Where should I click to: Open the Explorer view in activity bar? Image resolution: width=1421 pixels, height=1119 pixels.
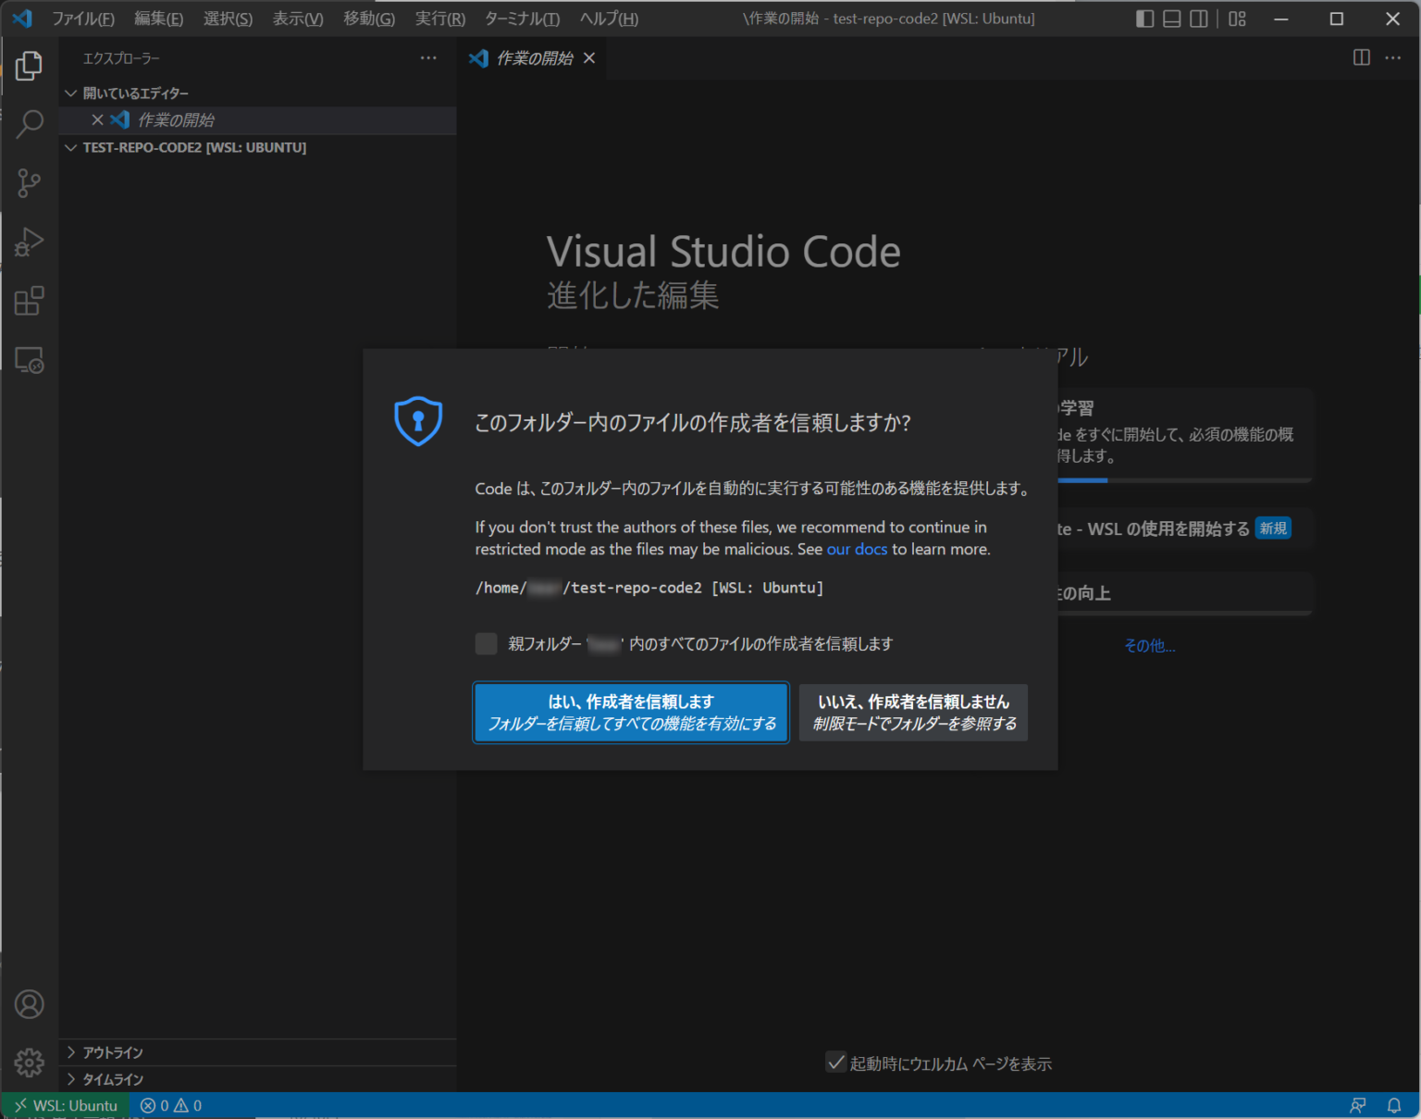click(x=29, y=66)
